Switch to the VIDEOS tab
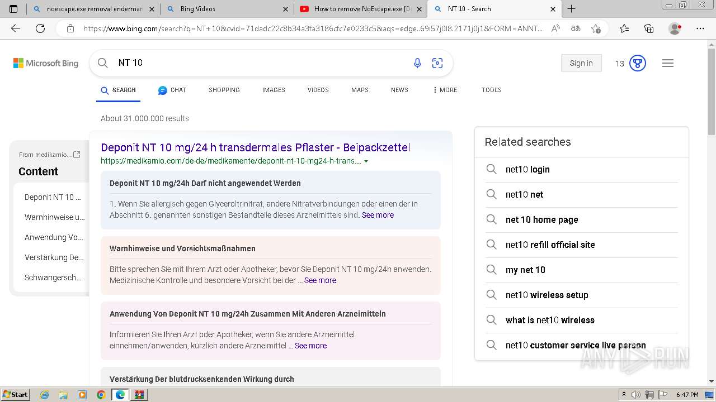The image size is (716, 402). (318, 90)
